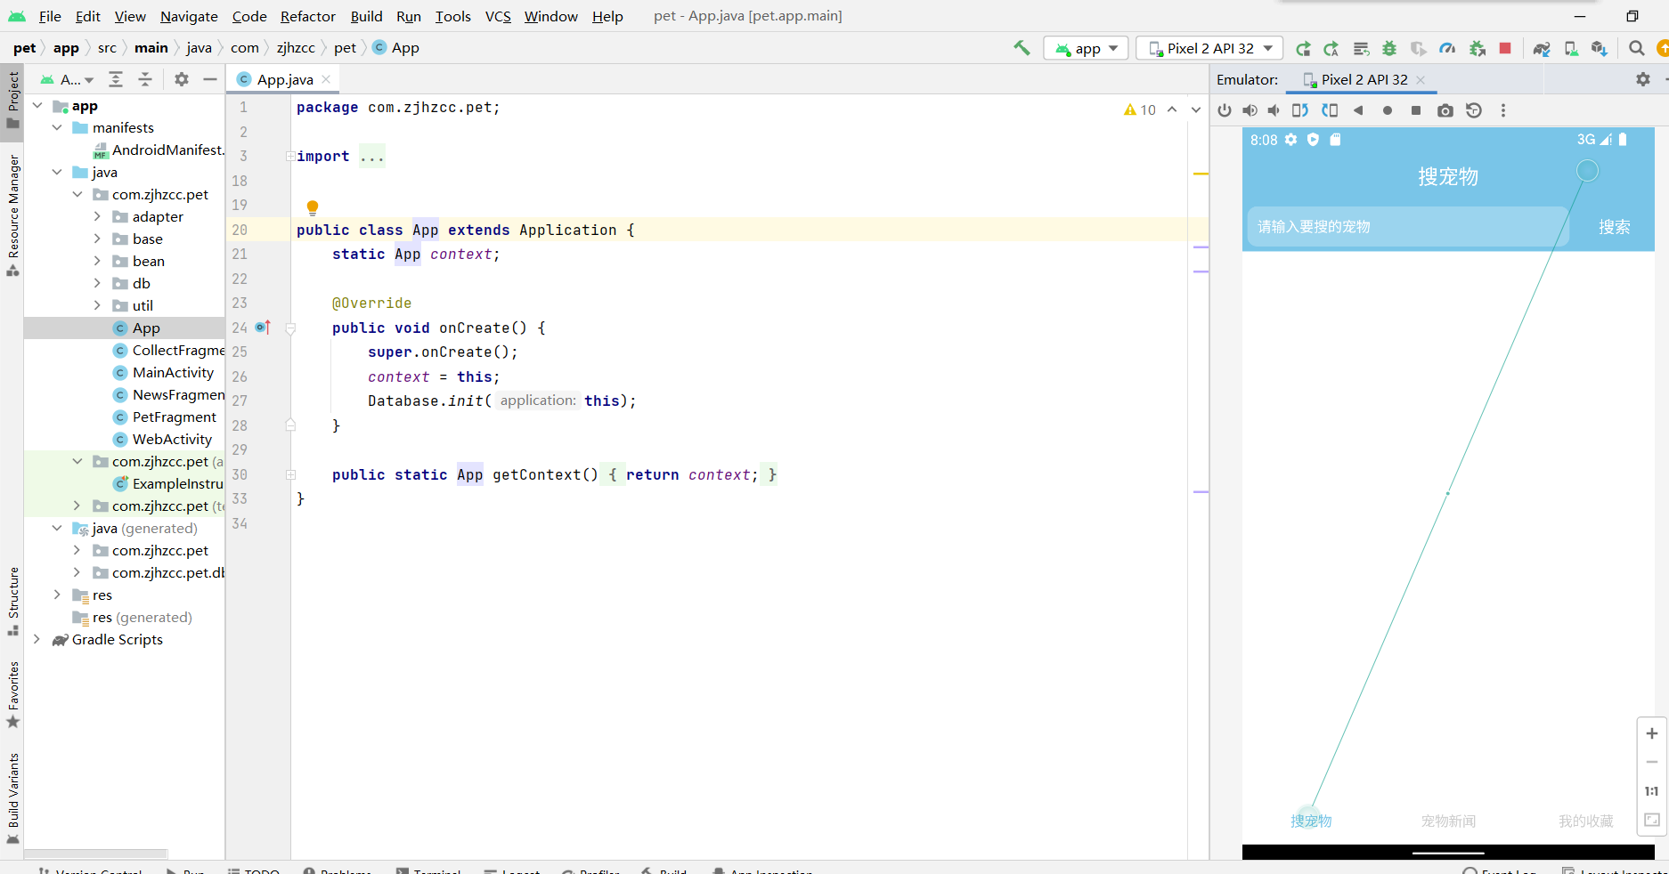
Task: Click the emulator volume up icon
Action: point(1250,110)
